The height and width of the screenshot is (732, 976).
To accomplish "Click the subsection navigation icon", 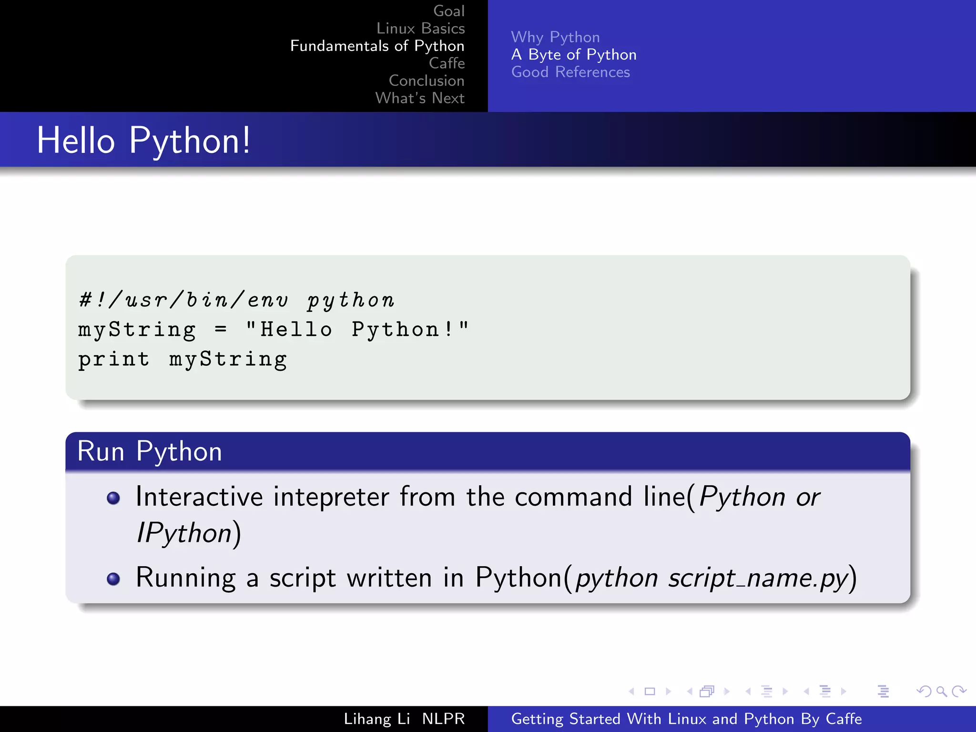I will pos(767,691).
